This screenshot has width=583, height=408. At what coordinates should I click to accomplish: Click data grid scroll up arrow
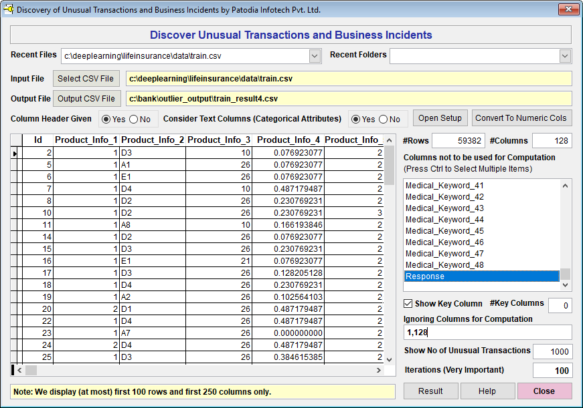click(x=390, y=140)
